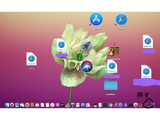The width and height of the screenshot is (160, 120).
Task: Open the Trash in the Dock
Action: [x=153, y=105]
